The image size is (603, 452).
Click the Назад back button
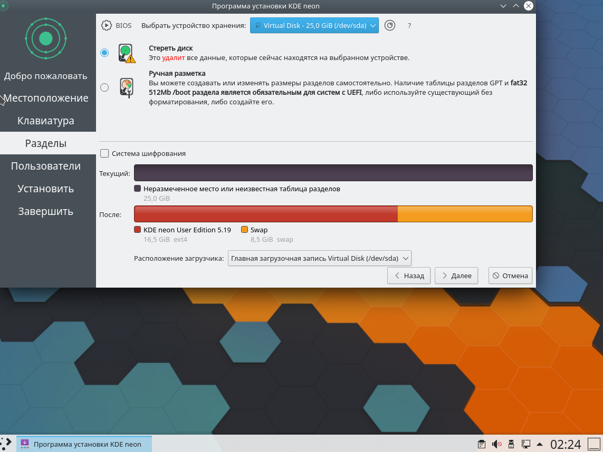[x=409, y=276]
